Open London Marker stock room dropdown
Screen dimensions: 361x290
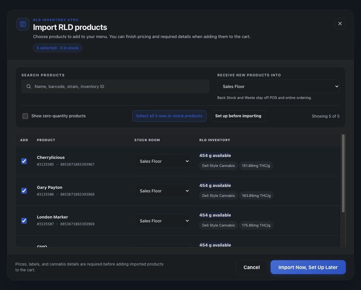(162, 221)
